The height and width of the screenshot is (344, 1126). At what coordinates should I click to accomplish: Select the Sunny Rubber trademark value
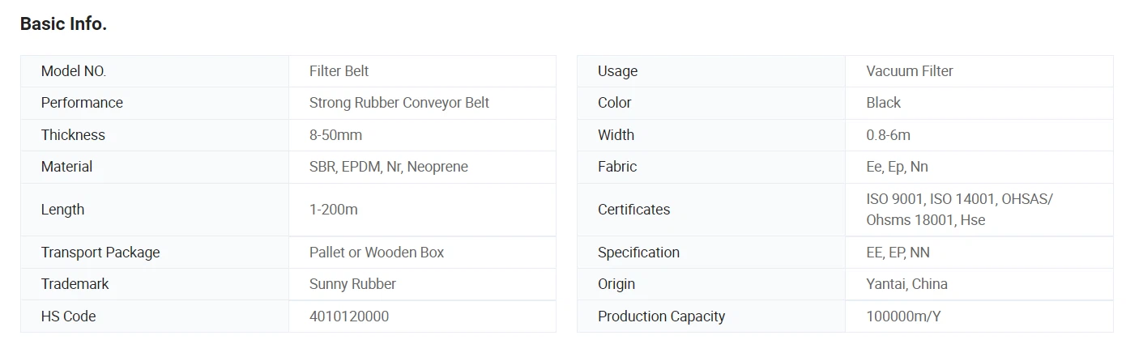coord(352,284)
